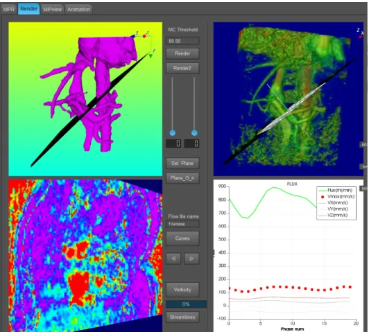Click the Flux(ml/min) legend entry
The width and height of the screenshot is (369, 332).
pos(336,190)
